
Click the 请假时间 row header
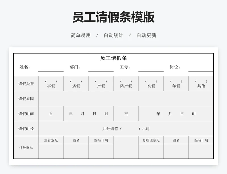(x=26, y=114)
